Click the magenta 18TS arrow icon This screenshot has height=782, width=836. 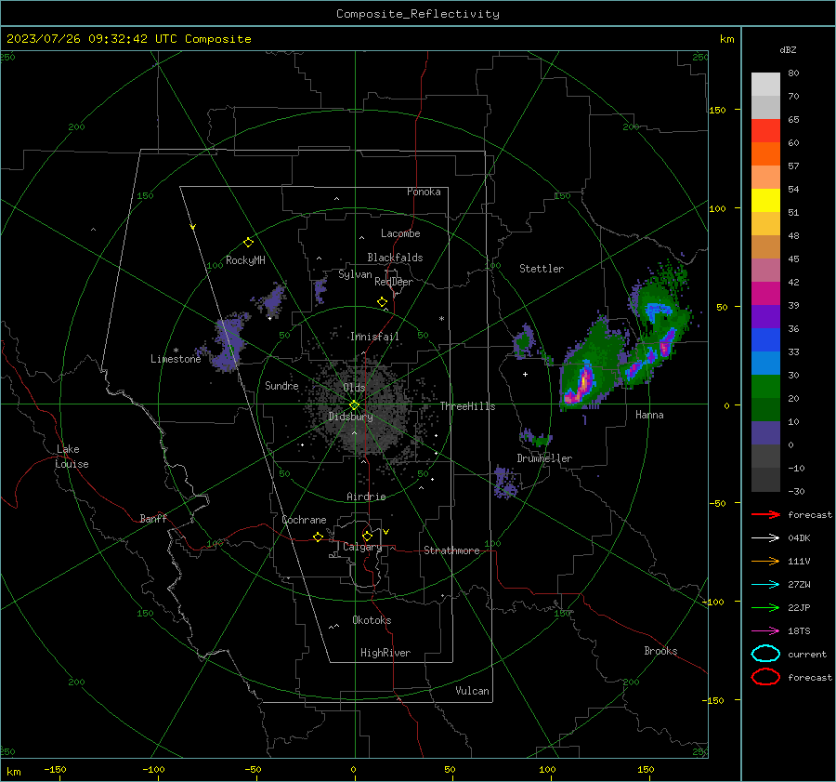coord(765,631)
